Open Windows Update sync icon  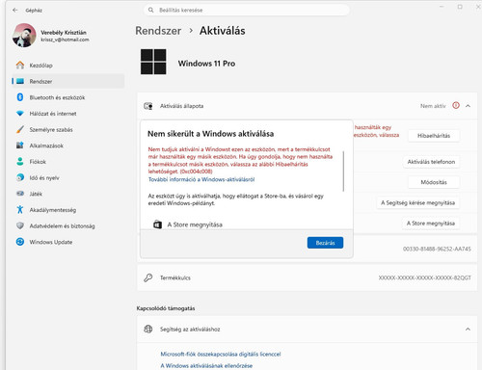coord(20,242)
